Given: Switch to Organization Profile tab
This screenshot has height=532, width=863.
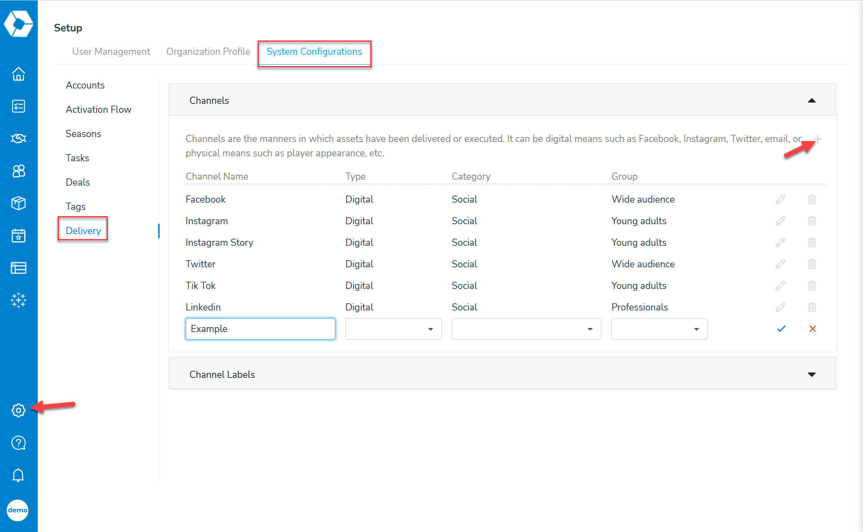Looking at the screenshot, I should [208, 52].
